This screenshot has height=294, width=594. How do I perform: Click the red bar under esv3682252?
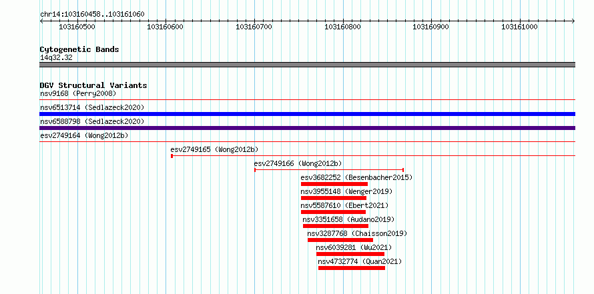tap(334, 184)
